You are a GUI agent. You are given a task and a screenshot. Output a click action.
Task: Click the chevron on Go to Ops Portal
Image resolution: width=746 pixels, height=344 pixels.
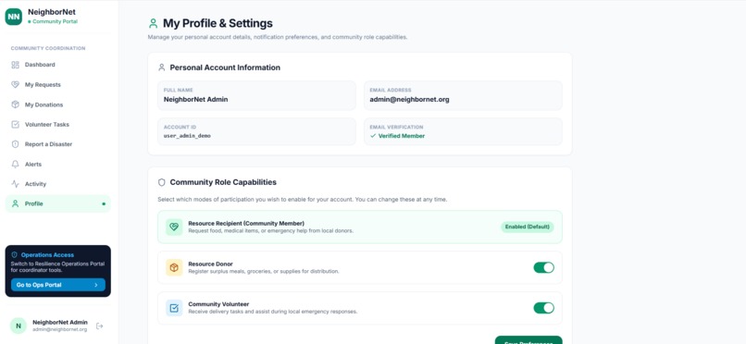point(96,285)
